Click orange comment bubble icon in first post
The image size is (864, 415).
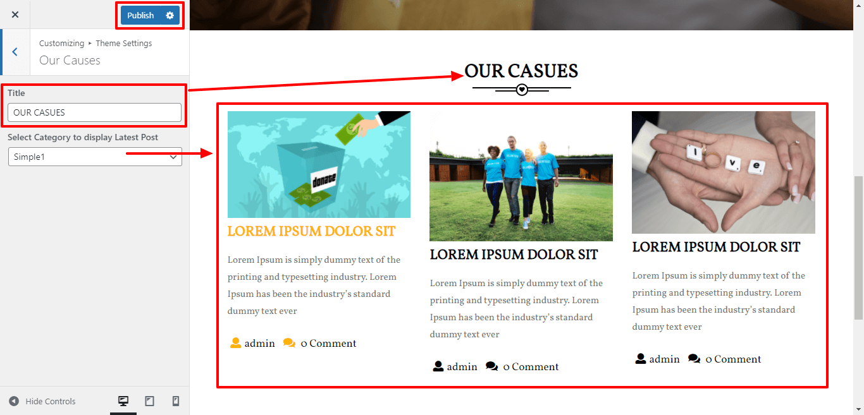pyautogui.click(x=289, y=343)
